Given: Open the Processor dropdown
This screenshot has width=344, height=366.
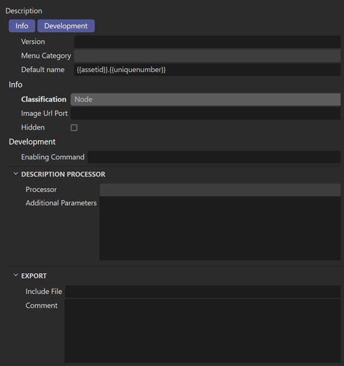Looking at the screenshot, I should coord(220,190).
